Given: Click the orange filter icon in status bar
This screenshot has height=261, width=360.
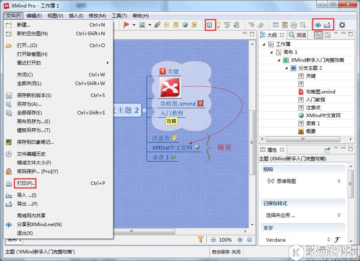Looking at the screenshot, I should point(201,240).
